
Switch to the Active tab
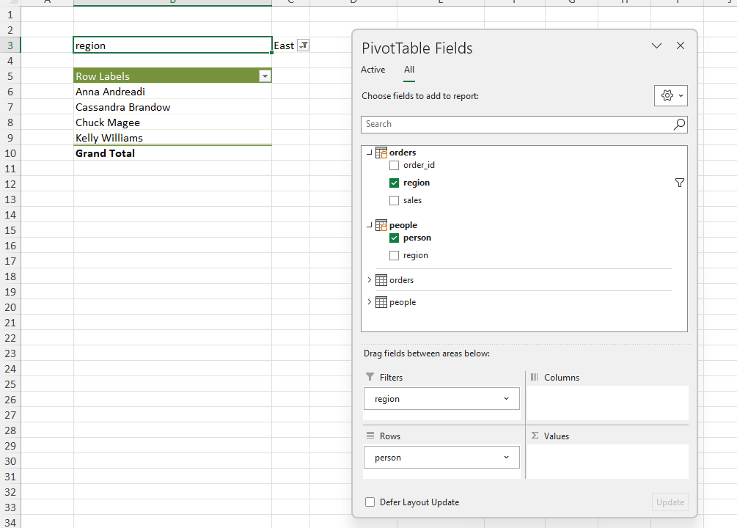point(373,70)
